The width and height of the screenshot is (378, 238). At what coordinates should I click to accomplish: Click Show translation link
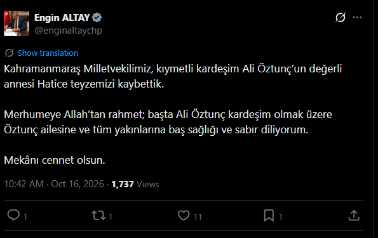(x=48, y=53)
